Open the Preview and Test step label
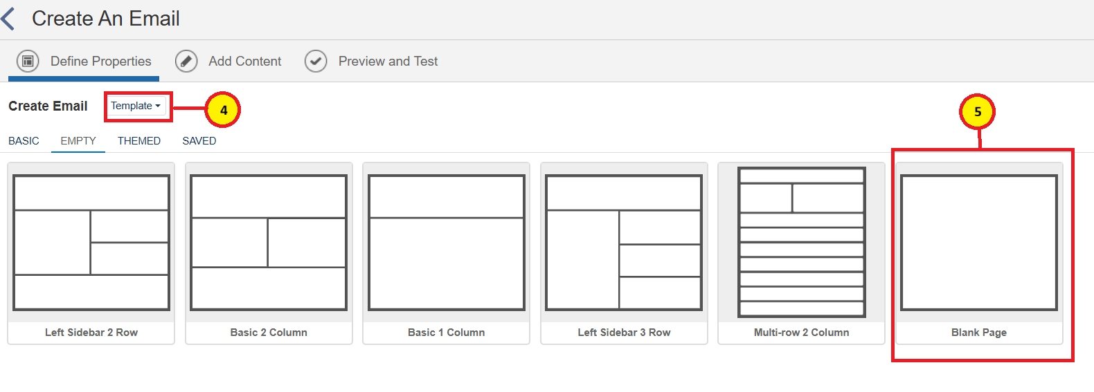Viewport: 1094px width, 392px height. tap(388, 62)
